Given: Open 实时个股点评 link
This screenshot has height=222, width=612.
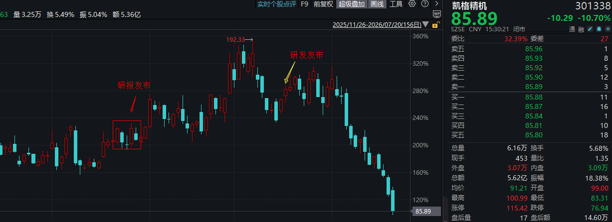Looking at the screenshot, I should pos(276,4).
